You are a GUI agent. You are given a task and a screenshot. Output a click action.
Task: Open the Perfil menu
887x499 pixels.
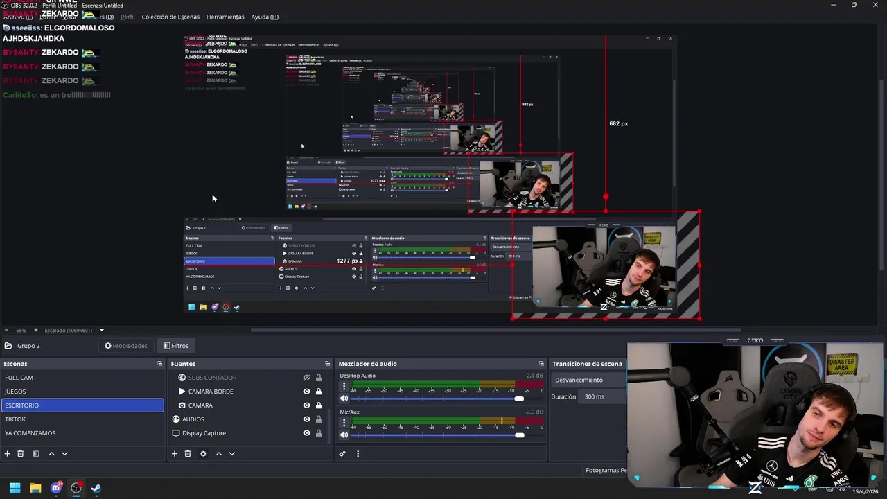click(x=128, y=17)
